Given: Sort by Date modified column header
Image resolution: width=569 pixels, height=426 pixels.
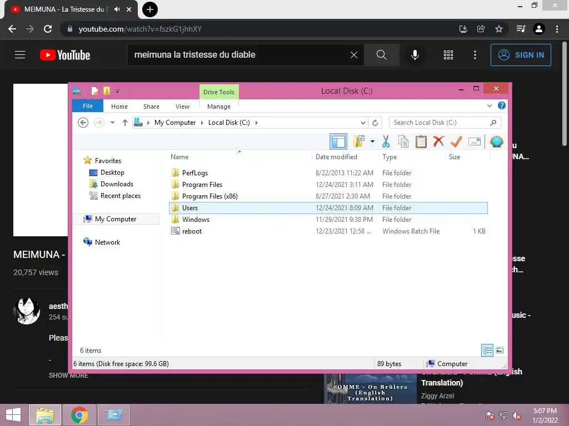Looking at the screenshot, I should (x=345, y=157).
